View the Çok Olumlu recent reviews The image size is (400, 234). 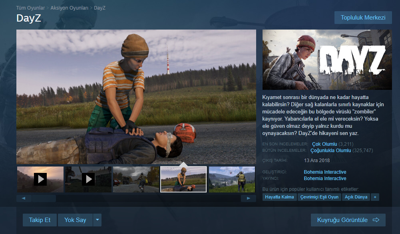tap(324, 144)
